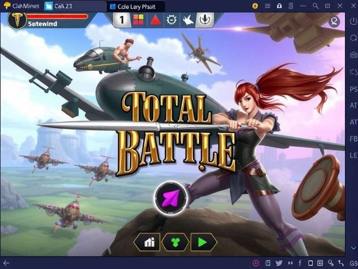358x269 pixels.
Task: Click the FB item in right sidebar
Action: pos(354,139)
